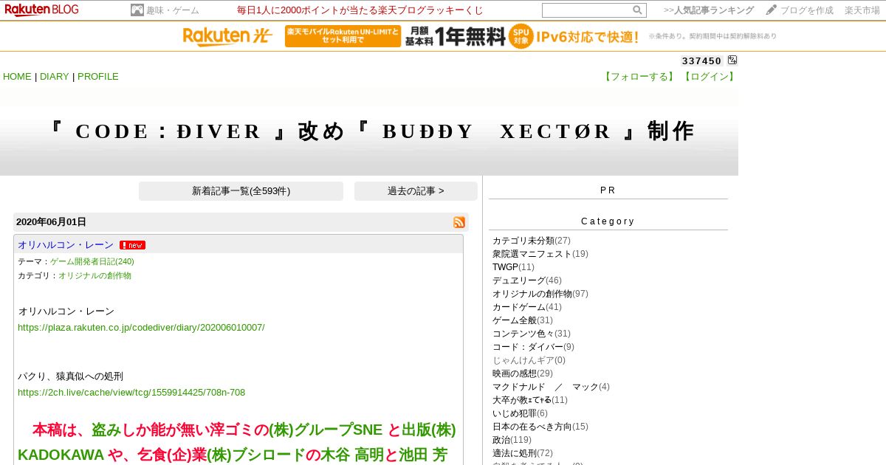Click ログイン link
Screen dimensions: 886x465
click(x=709, y=77)
